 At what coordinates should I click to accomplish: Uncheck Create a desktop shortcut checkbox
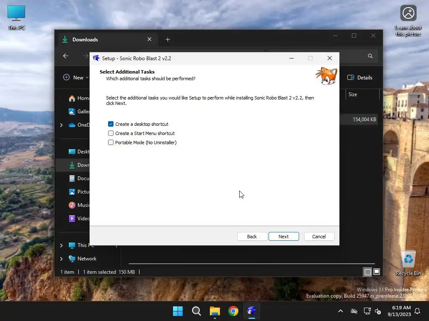coord(111,124)
